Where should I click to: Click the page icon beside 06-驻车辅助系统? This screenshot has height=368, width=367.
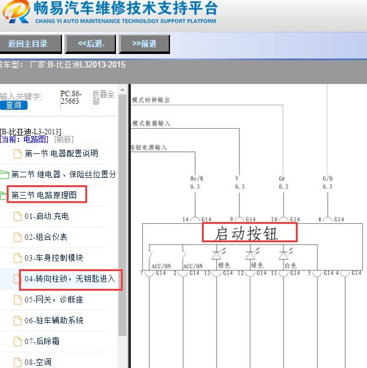[18, 321]
